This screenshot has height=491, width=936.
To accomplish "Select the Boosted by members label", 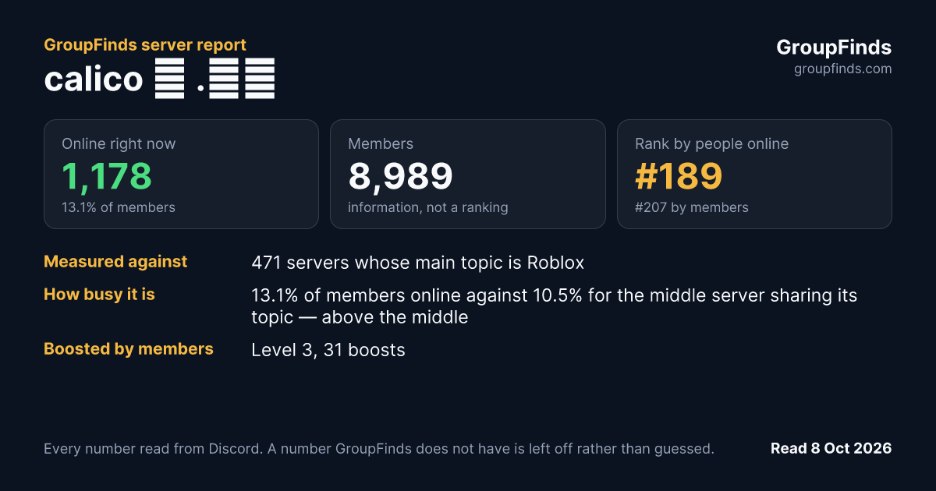I will (x=129, y=349).
